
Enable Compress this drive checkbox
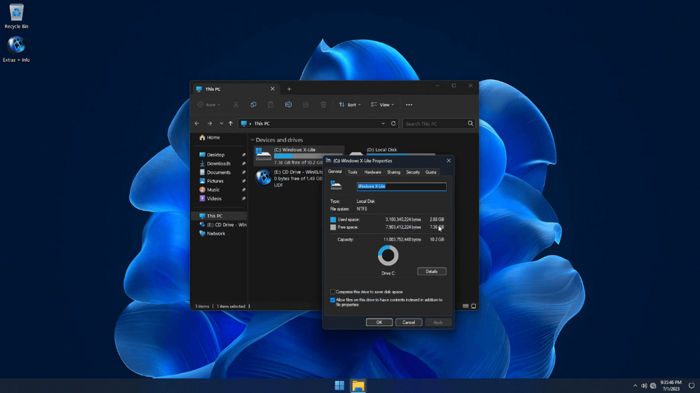pyautogui.click(x=333, y=292)
